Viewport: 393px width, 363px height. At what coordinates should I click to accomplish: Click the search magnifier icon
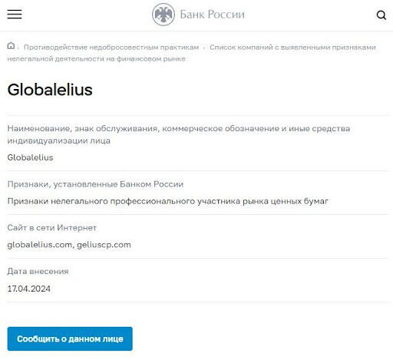click(x=381, y=15)
